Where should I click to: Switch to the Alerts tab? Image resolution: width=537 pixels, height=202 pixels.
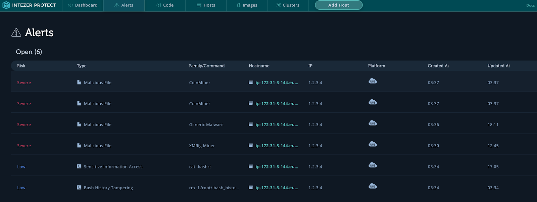click(x=124, y=5)
